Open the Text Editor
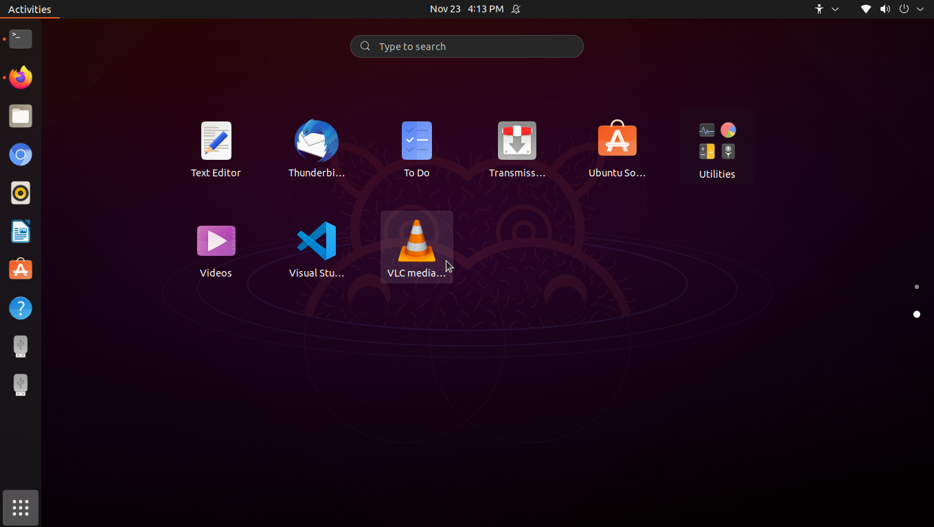This screenshot has width=934, height=527. pos(216,141)
